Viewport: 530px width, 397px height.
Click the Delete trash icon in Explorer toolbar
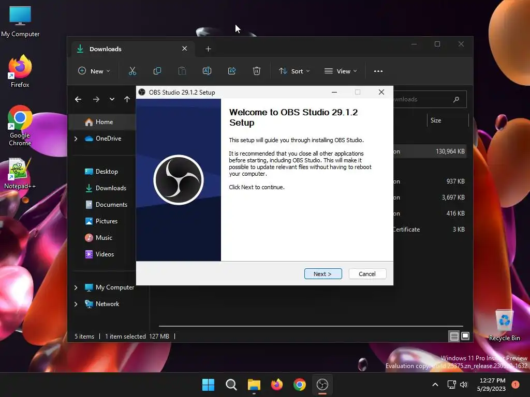257,71
